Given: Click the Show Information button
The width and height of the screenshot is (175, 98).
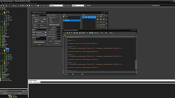Looking at the screenshot, I should (39, 42).
